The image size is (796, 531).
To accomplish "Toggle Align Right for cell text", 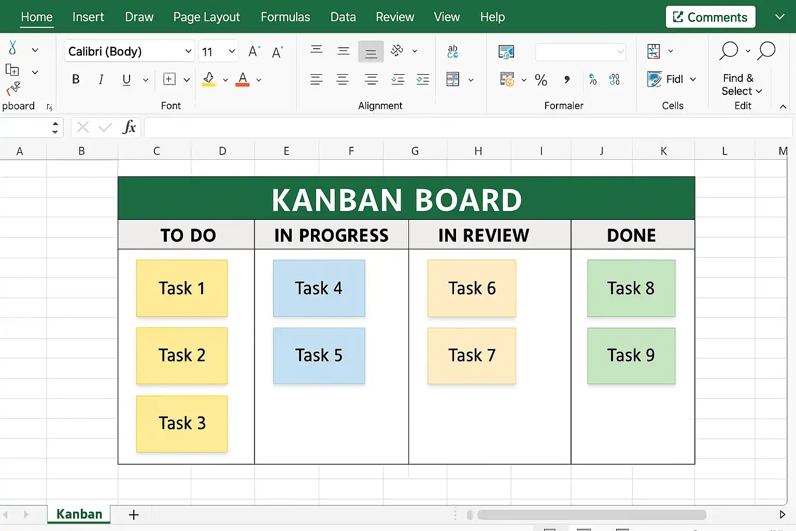I will click(x=371, y=79).
